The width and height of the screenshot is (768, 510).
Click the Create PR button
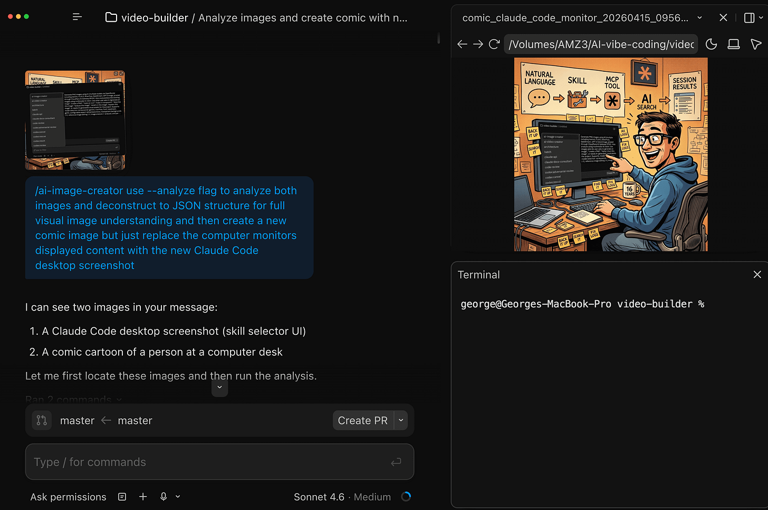pos(363,420)
